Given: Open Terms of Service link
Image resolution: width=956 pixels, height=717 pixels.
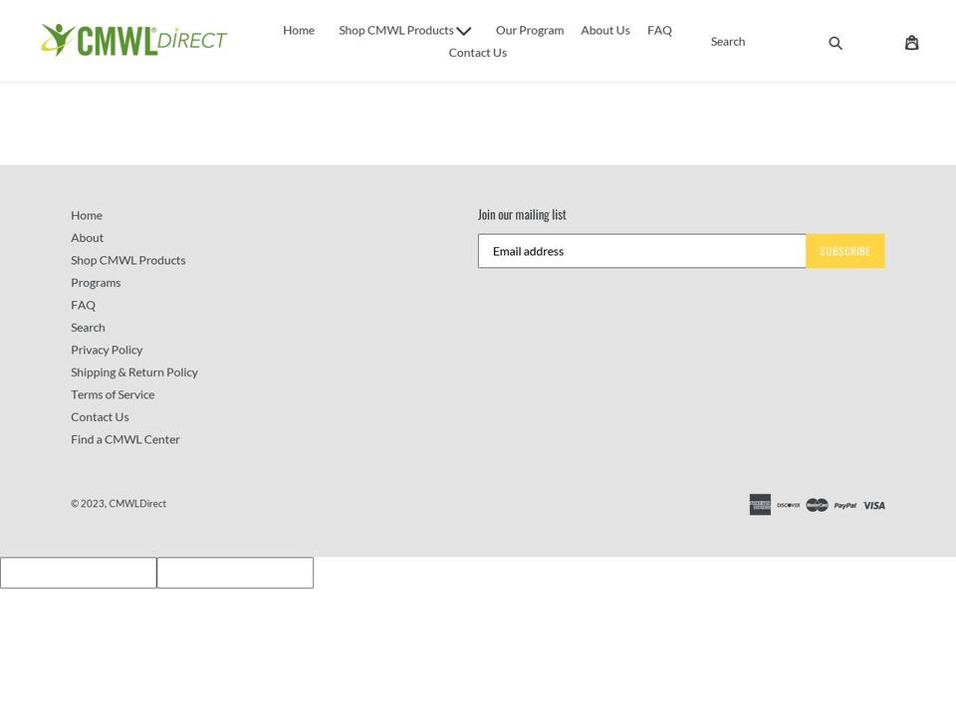Looking at the screenshot, I should point(113,395).
